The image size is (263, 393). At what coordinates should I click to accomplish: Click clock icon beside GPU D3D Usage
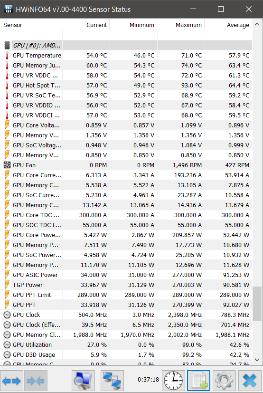click(7, 355)
